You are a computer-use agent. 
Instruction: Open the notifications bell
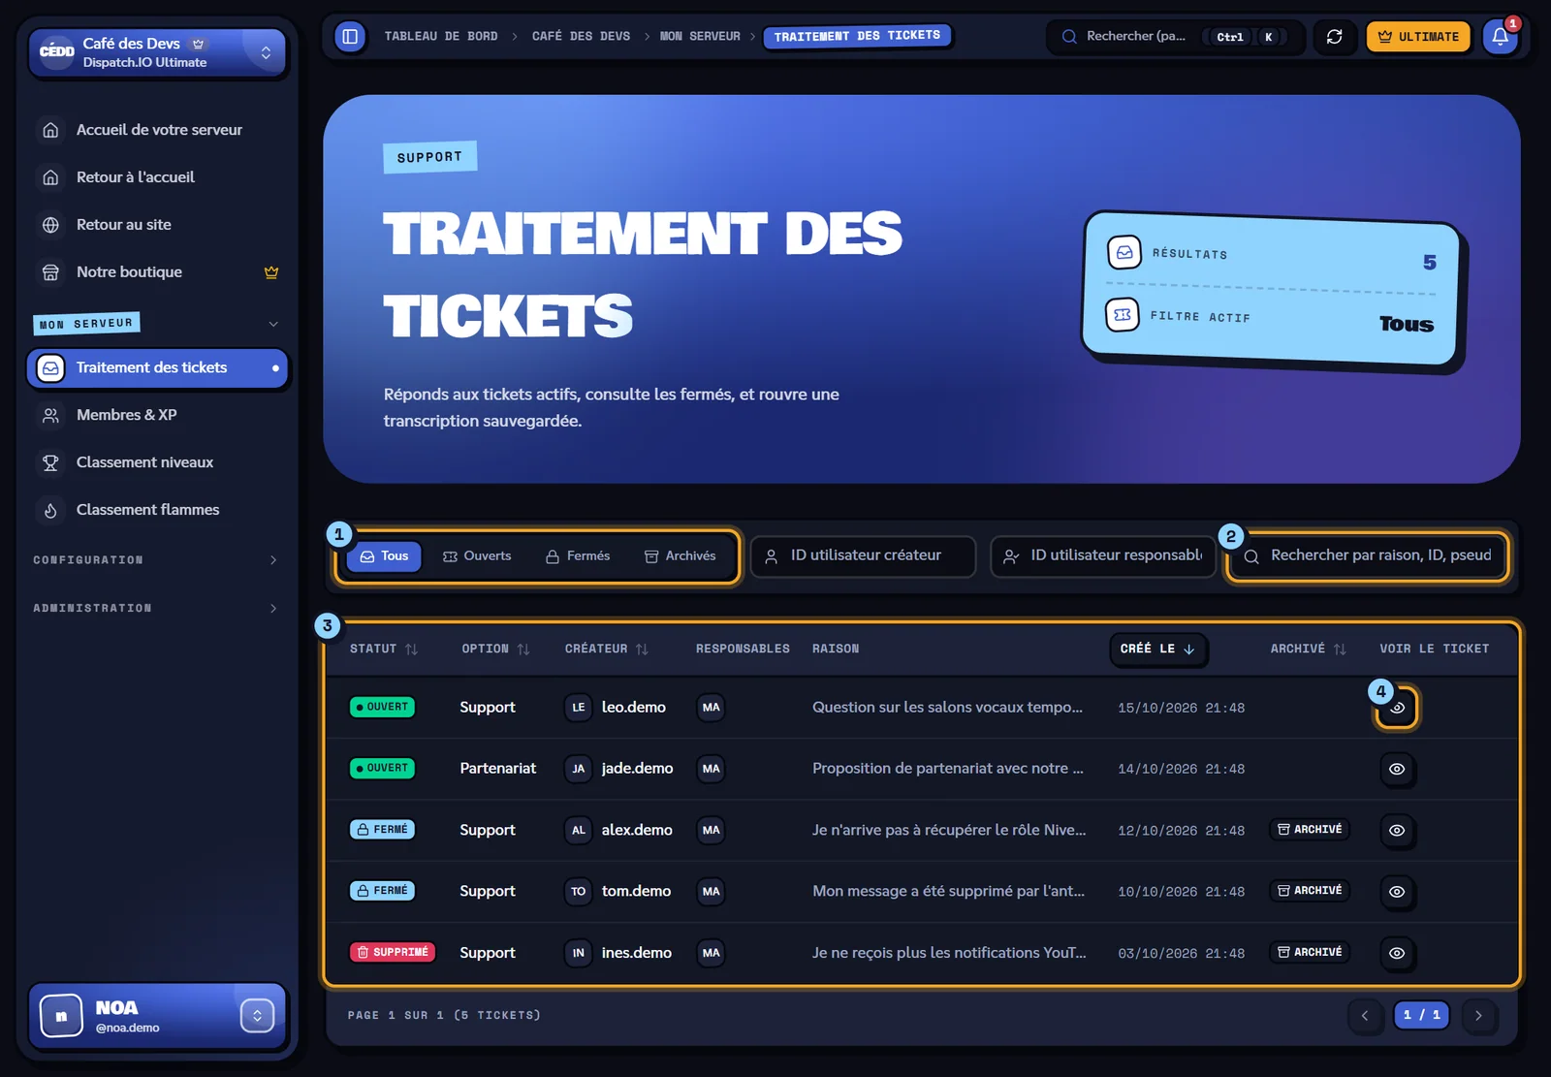1500,37
